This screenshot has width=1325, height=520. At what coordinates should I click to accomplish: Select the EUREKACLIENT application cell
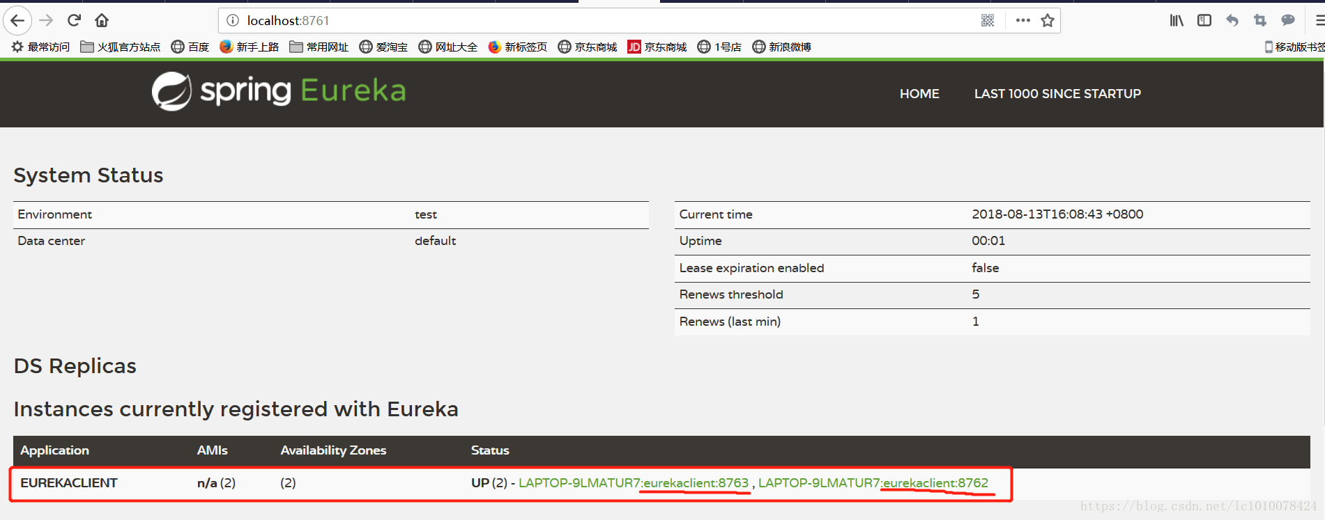pyautogui.click(x=69, y=482)
